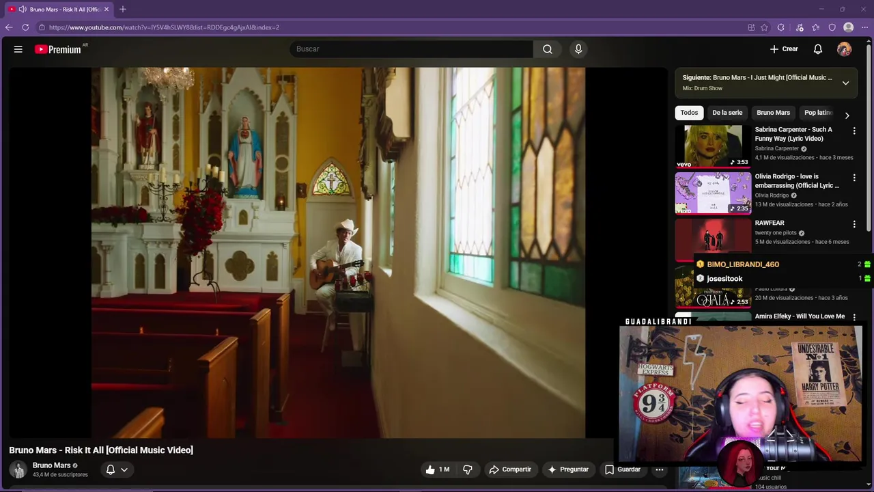Mute the tab via speaker icon
The width and height of the screenshot is (874, 492).
23,9
